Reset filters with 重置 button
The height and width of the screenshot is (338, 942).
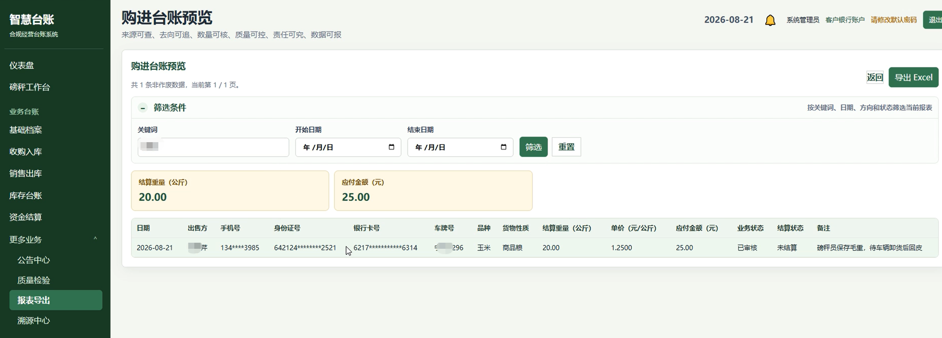(566, 147)
